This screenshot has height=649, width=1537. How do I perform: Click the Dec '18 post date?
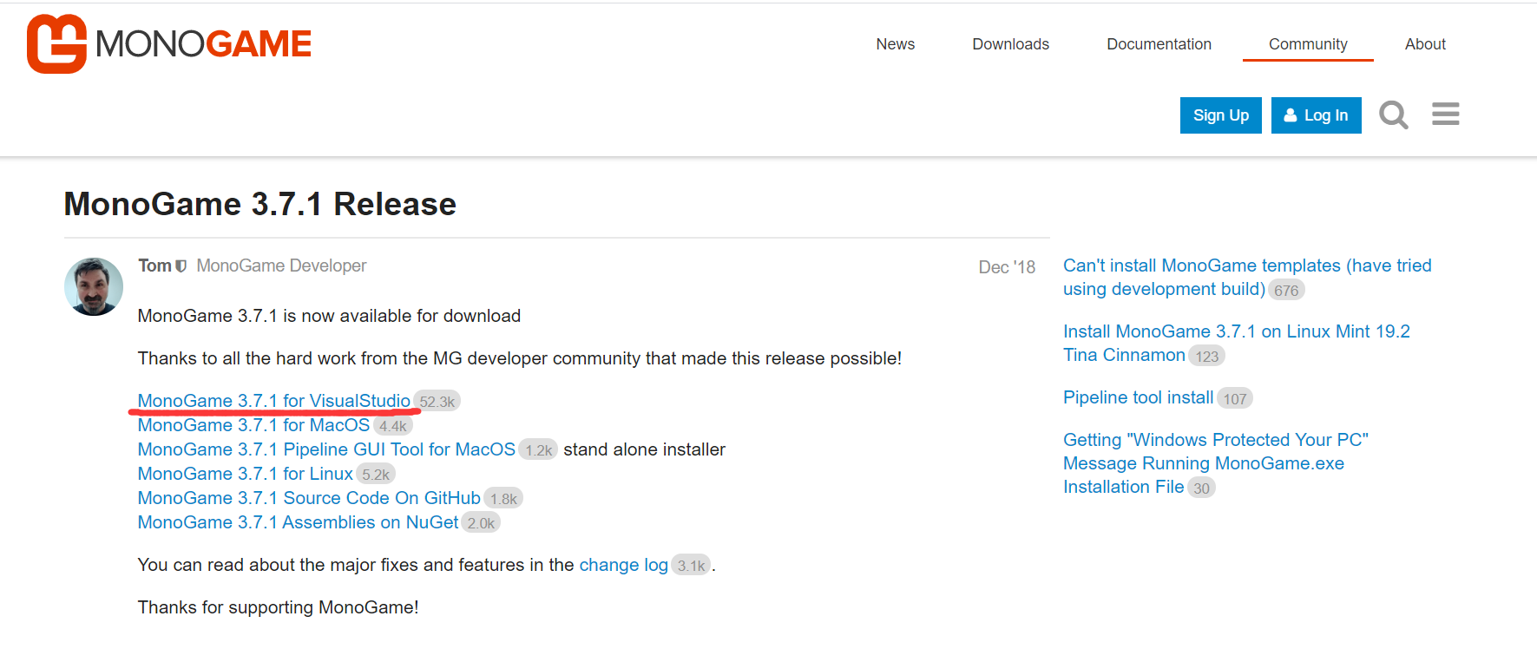coord(1006,267)
